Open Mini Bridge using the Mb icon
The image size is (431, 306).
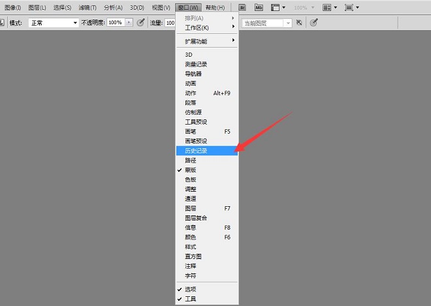(x=259, y=8)
